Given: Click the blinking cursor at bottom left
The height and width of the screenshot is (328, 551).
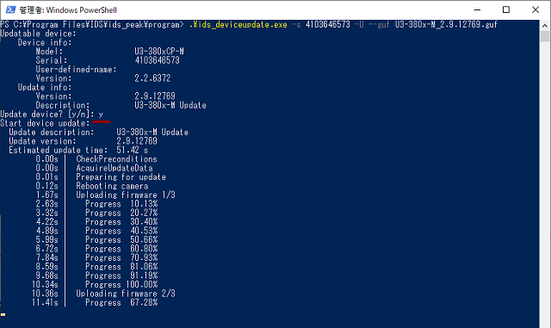Looking at the screenshot, I should 3,314.
